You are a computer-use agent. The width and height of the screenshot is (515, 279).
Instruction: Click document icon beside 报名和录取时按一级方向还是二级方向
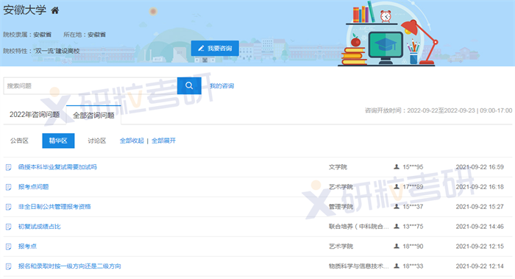coord(9,266)
